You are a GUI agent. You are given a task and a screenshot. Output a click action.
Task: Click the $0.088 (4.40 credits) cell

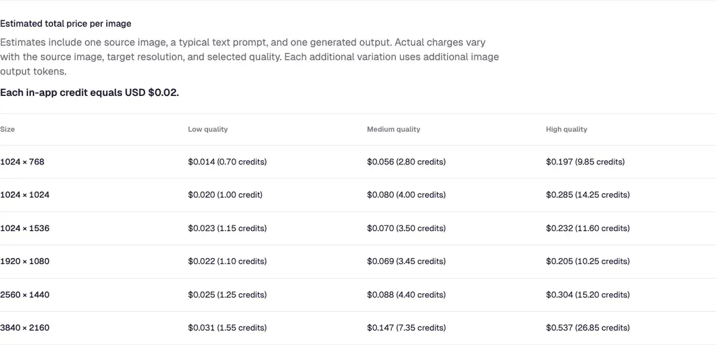pos(406,295)
